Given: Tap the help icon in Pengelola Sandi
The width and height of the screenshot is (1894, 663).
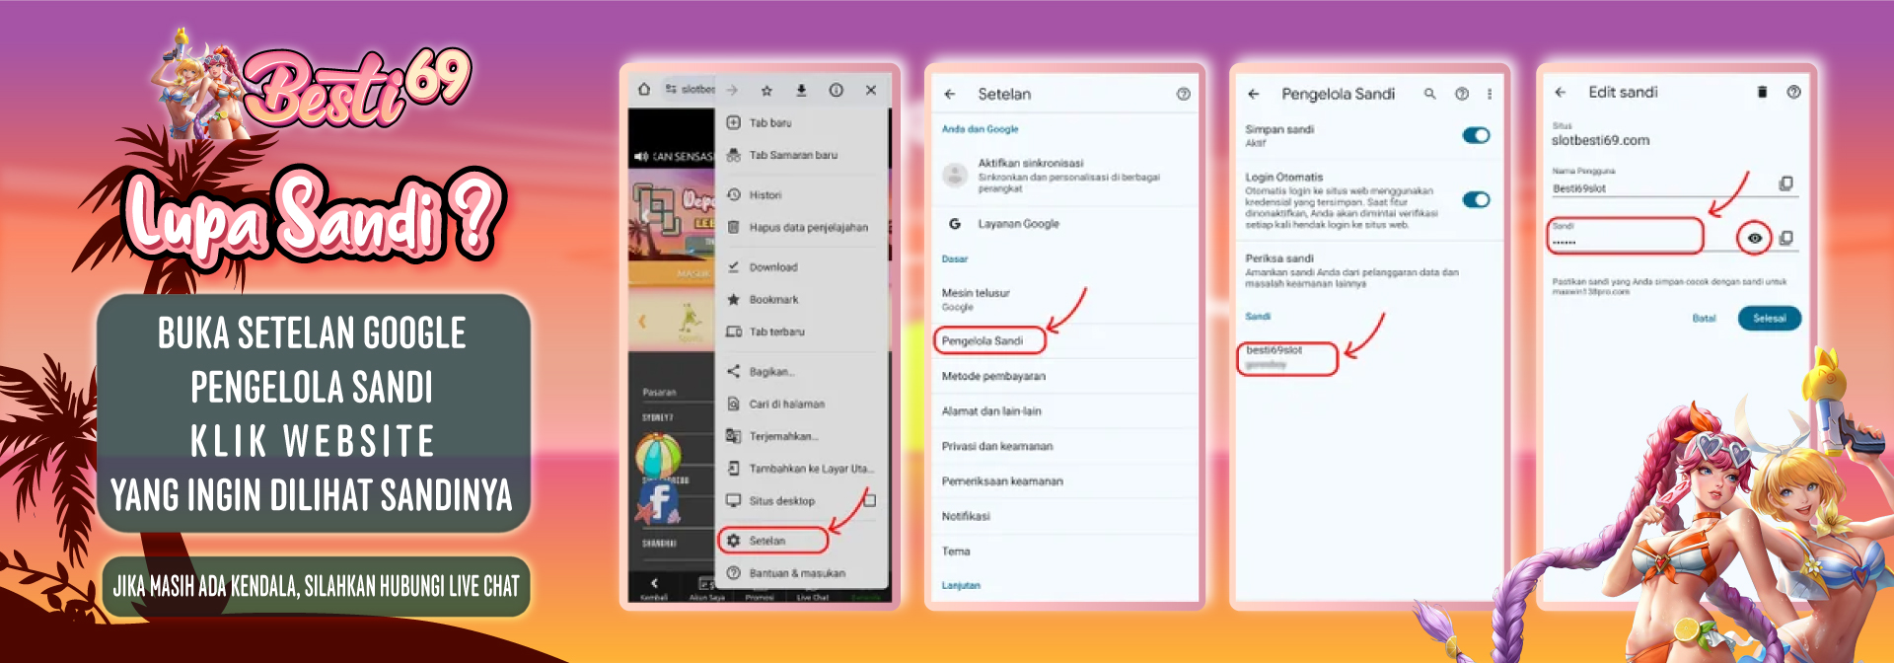Looking at the screenshot, I should click(1462, 94).
